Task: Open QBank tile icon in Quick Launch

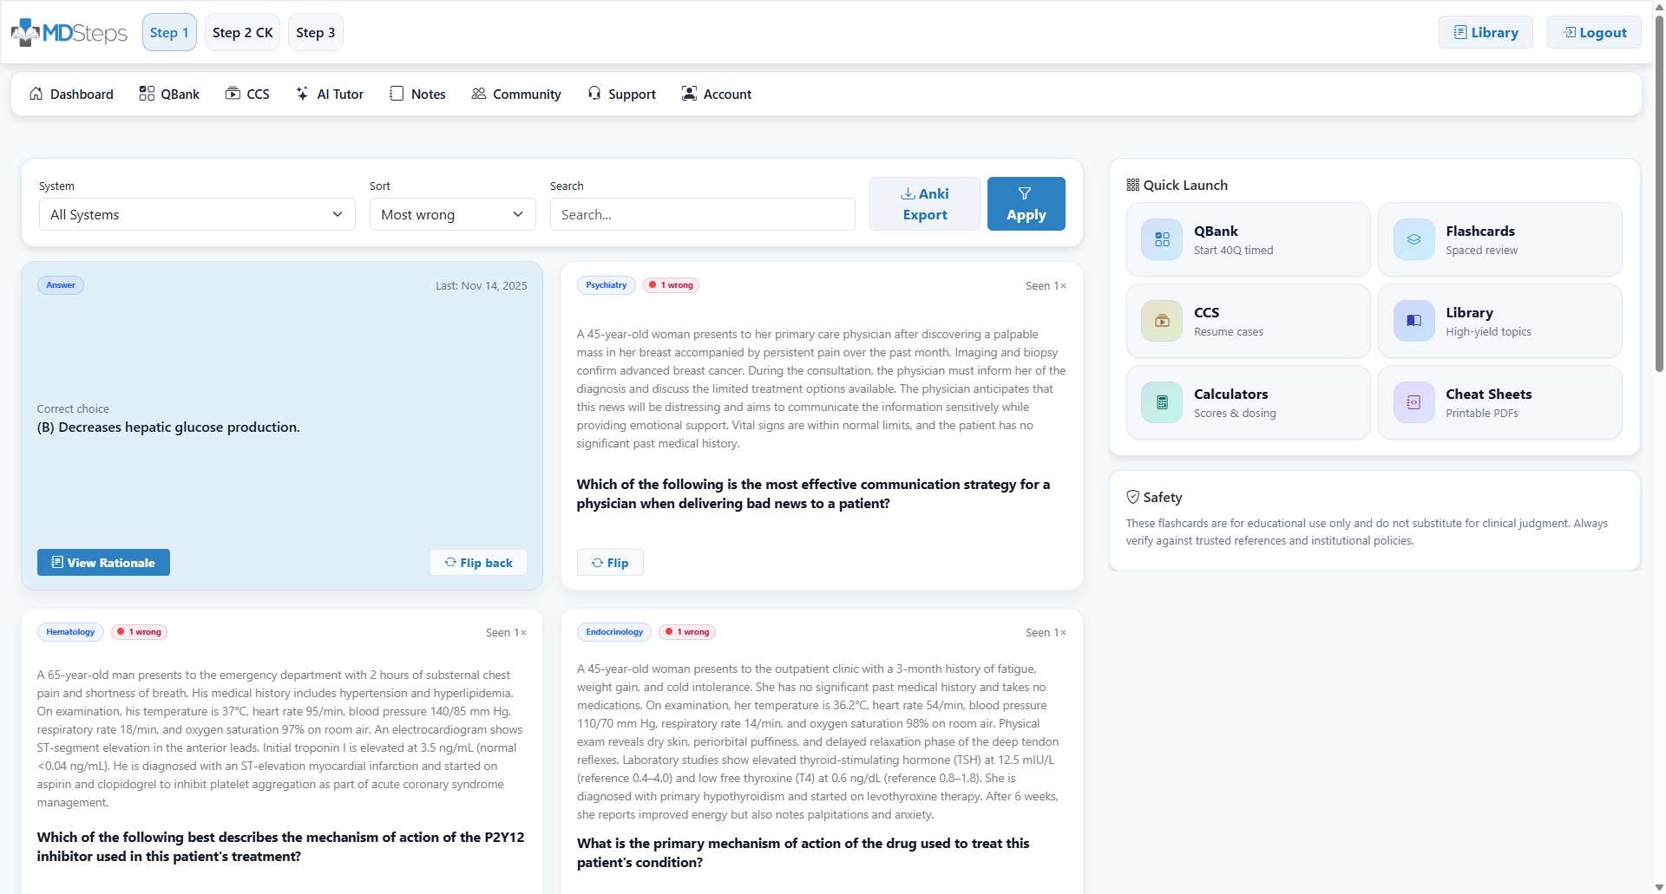Action: pos(1161,240)
